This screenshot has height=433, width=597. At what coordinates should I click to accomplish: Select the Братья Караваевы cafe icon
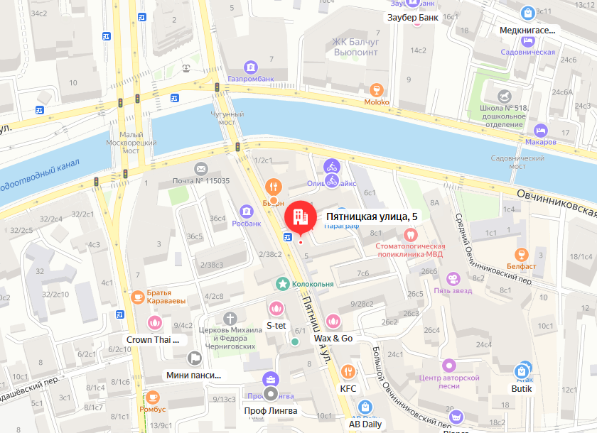point(137,297)
